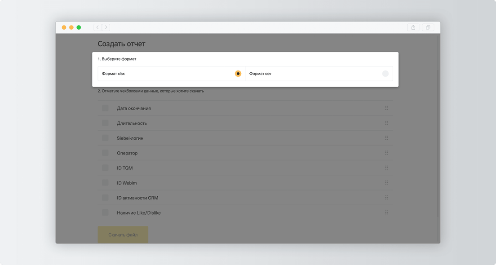Maximize the window with green button
Screen dimensions: 496x265
pyautogui.click(x=79, y=27)
